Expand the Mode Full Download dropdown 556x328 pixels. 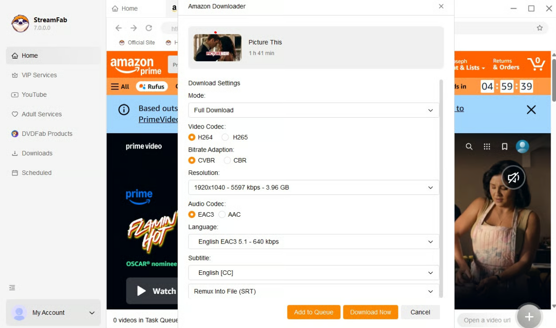(x=313, y=110)
